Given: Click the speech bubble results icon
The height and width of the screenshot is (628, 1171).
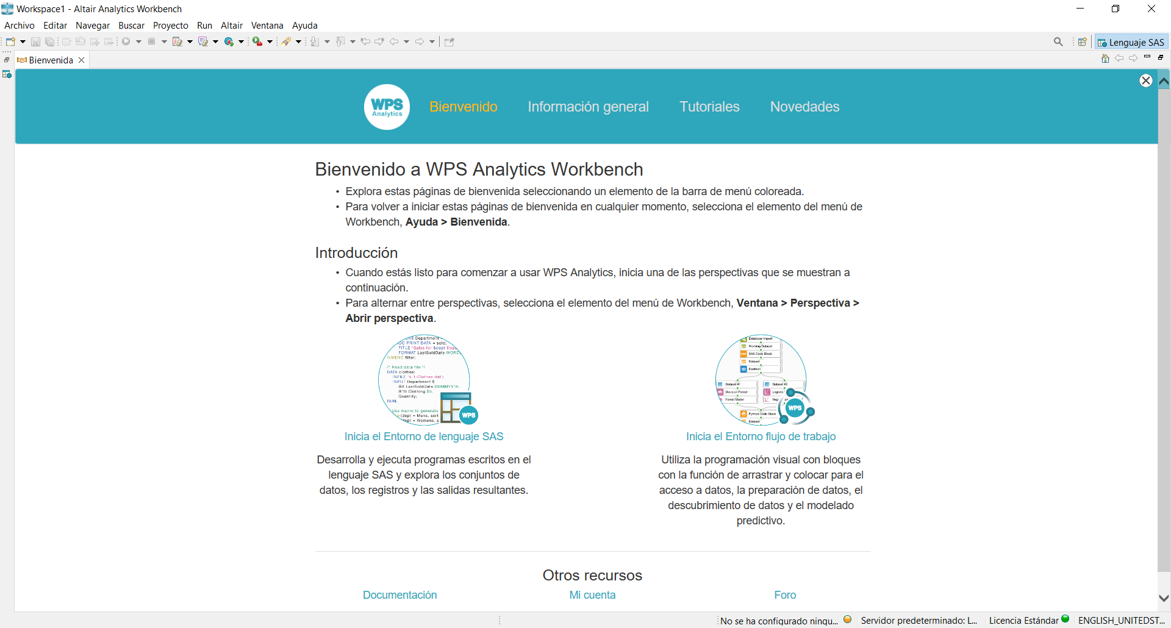Looking at the screenshot, I should [x=203, y=41].
